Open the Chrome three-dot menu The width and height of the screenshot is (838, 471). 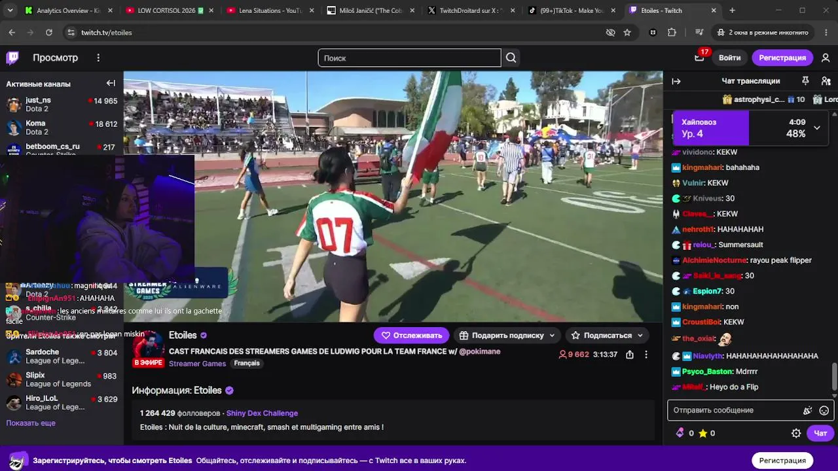pos(826,32)
